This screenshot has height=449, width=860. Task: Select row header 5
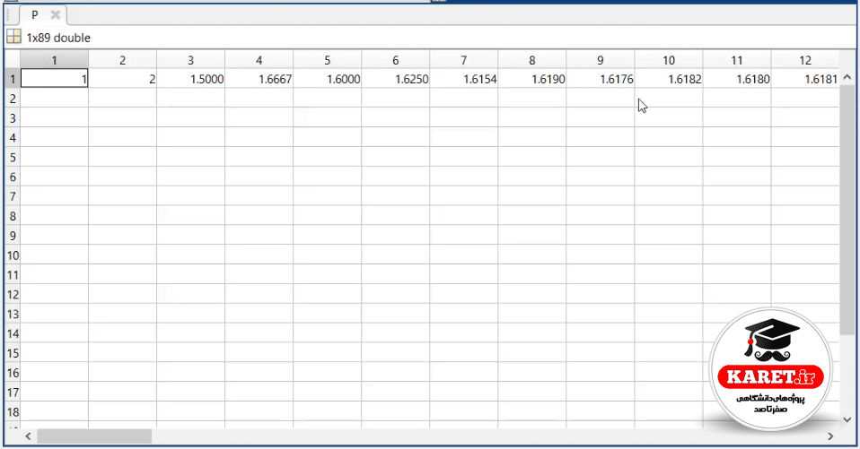pyautogui.click(x=13, y=157)
